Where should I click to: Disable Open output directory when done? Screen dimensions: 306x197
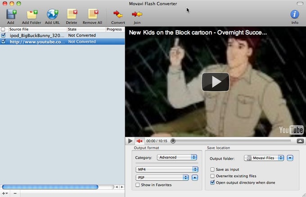[x=212, y=183]
